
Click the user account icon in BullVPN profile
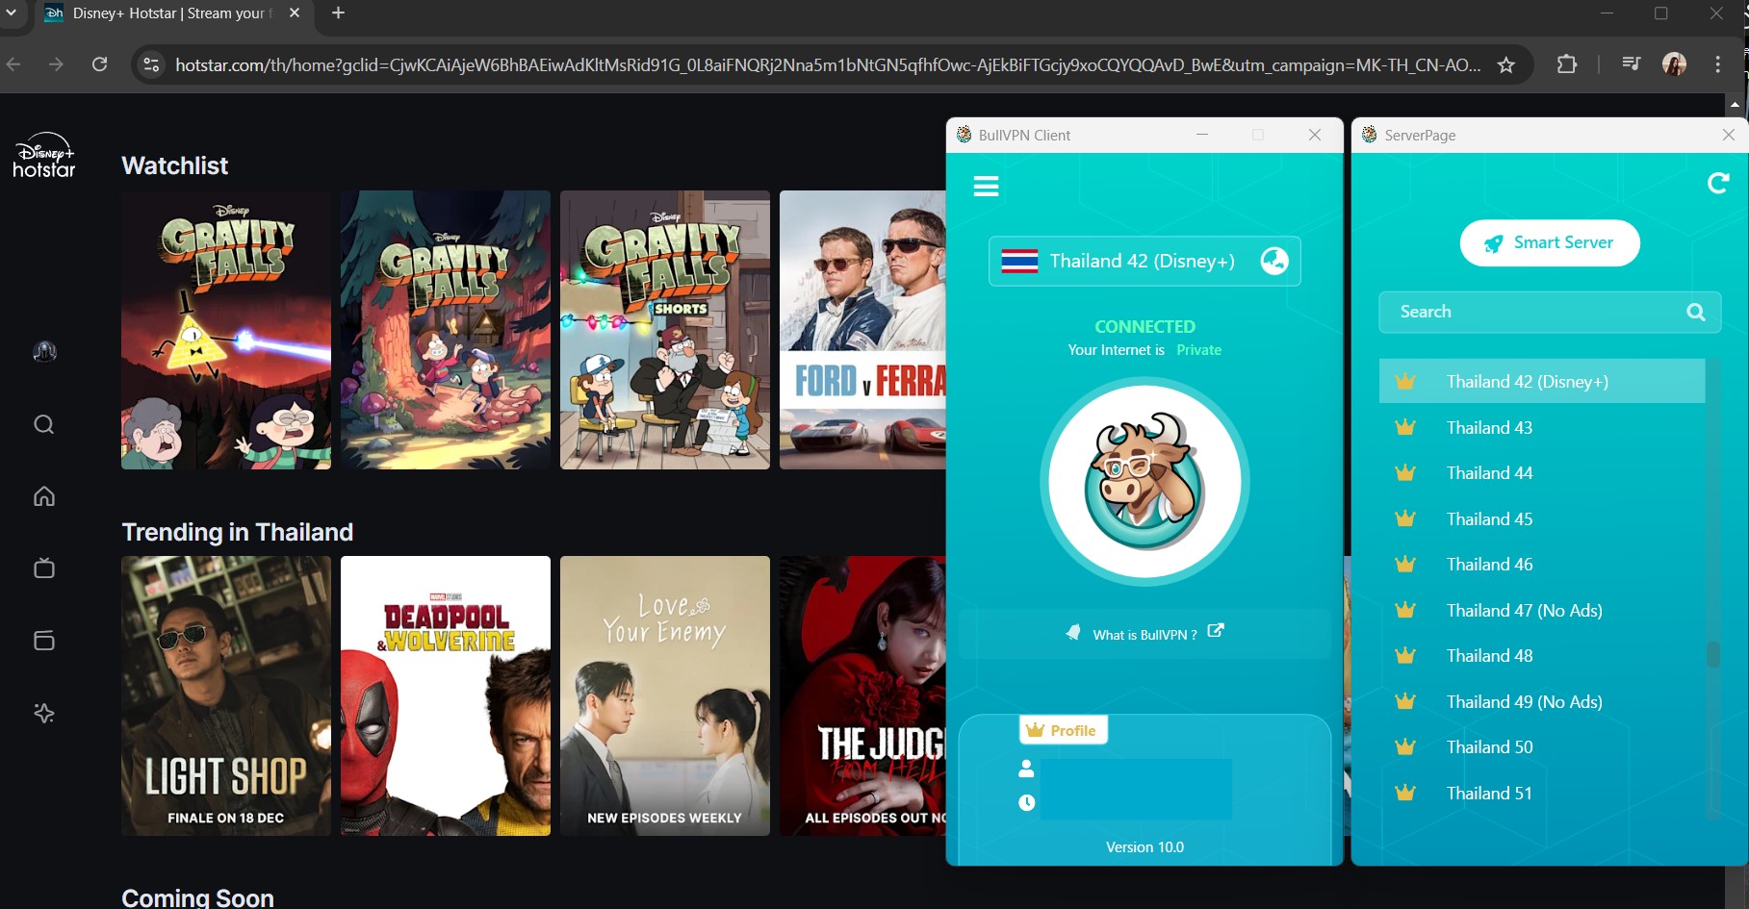[1026, 769]
